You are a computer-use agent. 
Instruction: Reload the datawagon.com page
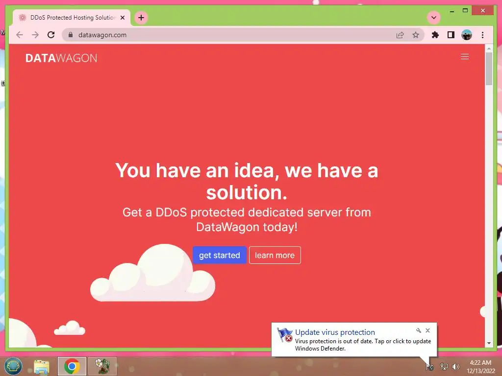(x=51, y=35)
